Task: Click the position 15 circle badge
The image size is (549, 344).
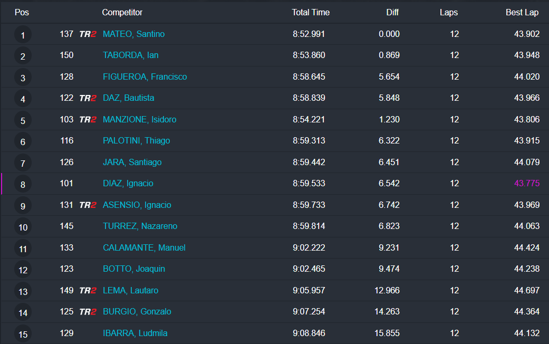Action: pos(23,334)
